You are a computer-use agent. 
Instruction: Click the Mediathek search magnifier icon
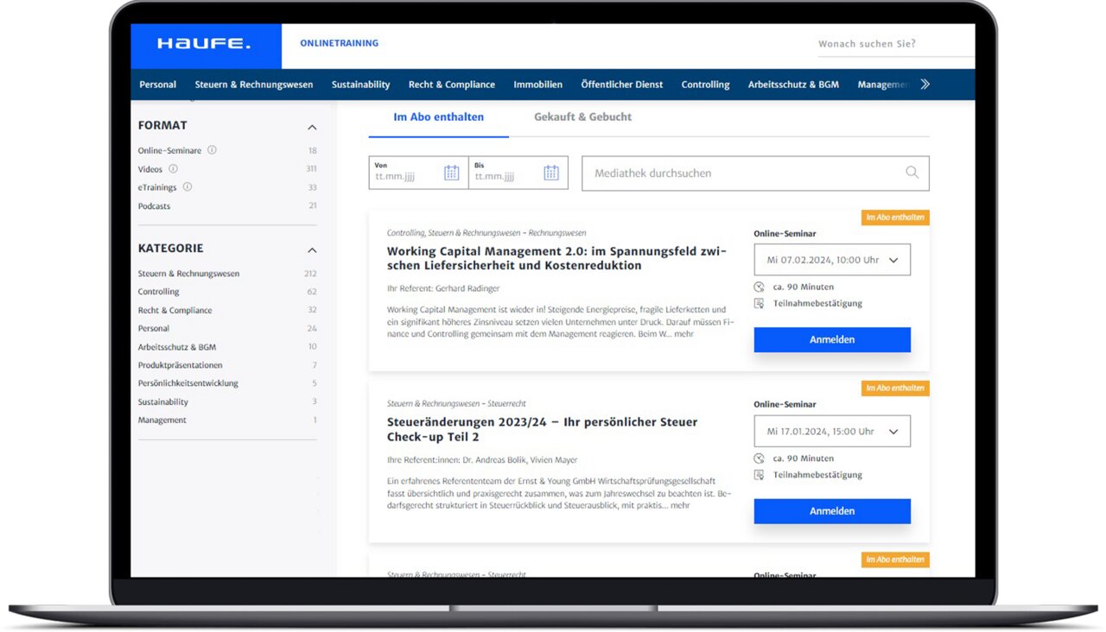coord(912,173)
